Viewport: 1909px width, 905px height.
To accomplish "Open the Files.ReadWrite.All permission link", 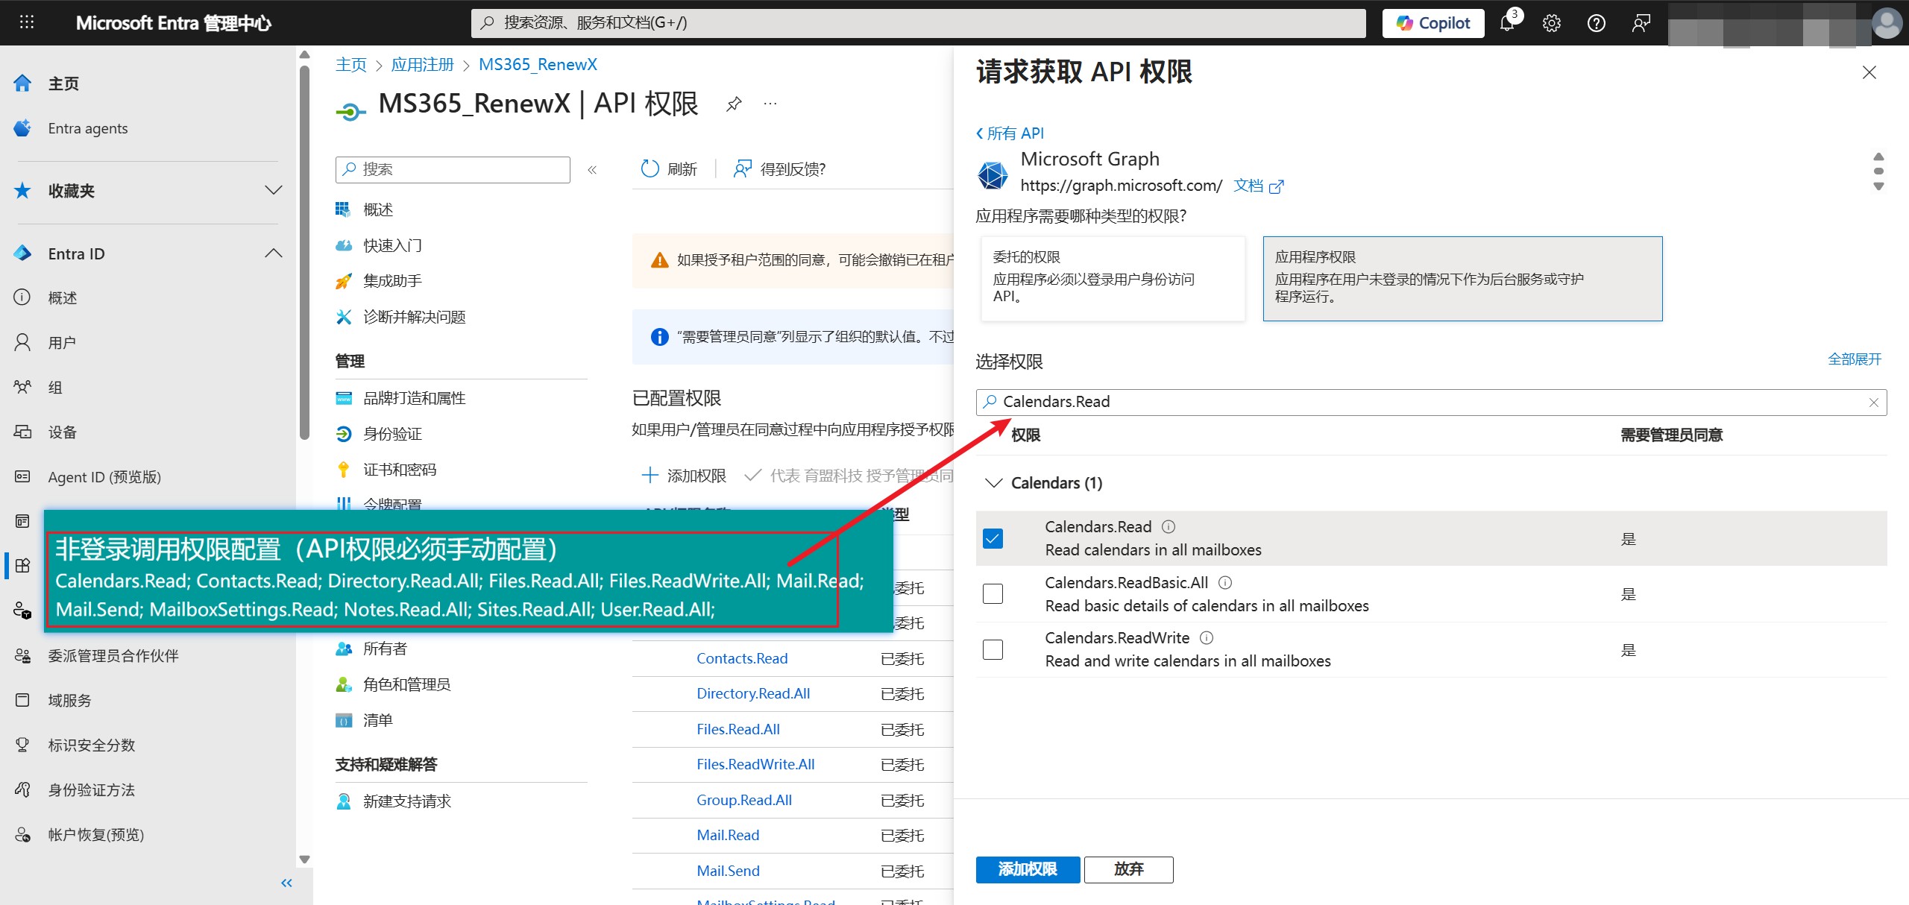I will pyautogui.click(x=755, y=764).
